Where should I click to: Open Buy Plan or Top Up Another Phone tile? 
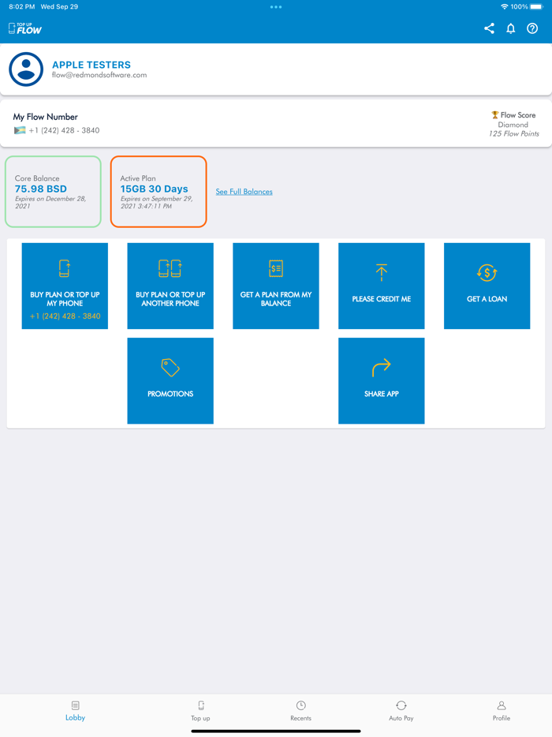[x=170, y=286]
